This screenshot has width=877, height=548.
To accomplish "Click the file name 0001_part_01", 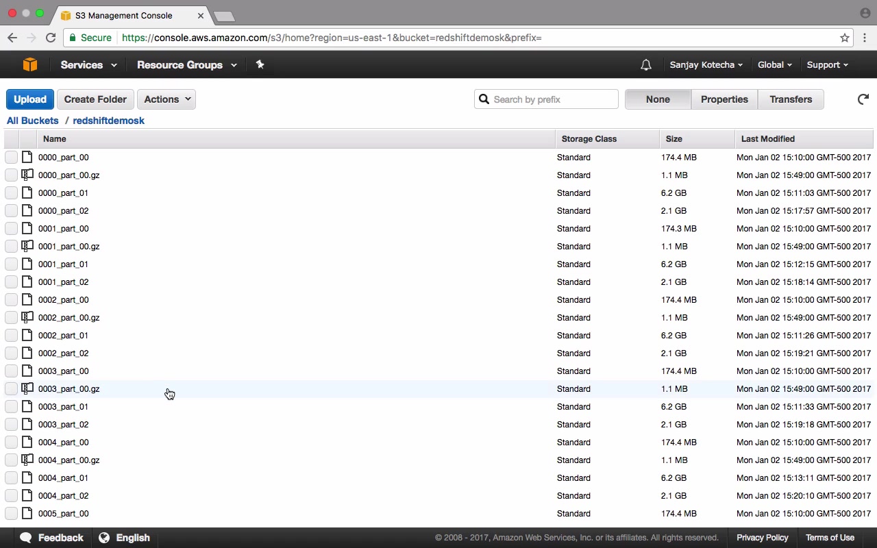I will coord(63,264).
